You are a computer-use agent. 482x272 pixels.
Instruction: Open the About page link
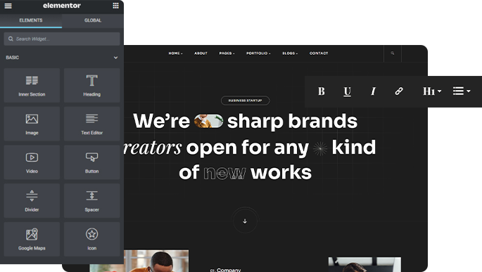coord(201,53)
